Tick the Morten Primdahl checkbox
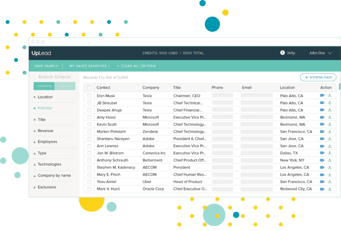The height and width of the screenshot is (231, 341). click(x=89, y=131)
